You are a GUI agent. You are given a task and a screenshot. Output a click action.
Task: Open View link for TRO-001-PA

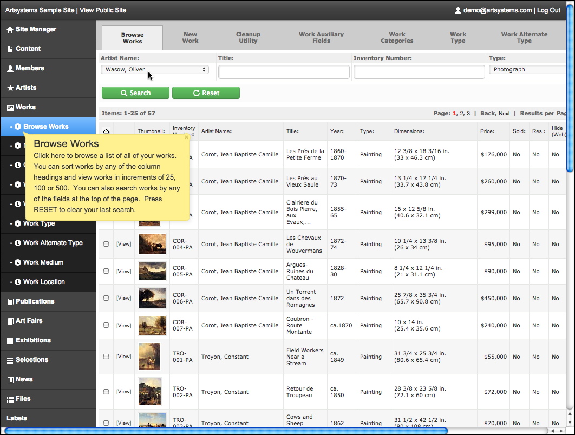(x=123, y=357)
